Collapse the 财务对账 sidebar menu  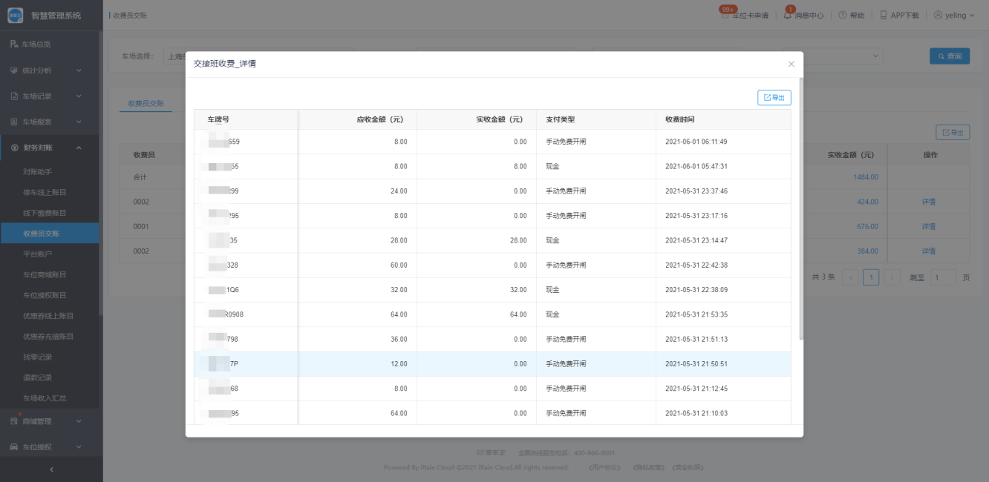(x=50, y=148)
